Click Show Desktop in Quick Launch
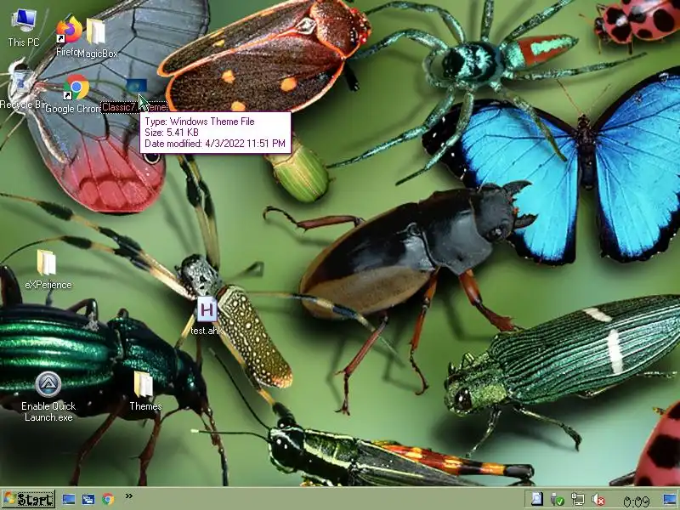 [69, 499]
